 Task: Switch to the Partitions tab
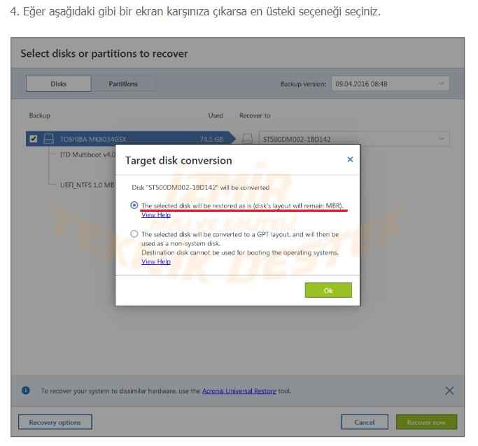(123, 84)
